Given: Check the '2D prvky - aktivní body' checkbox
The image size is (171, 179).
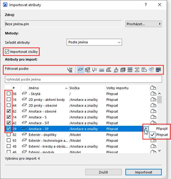Looking at the screenshot, I should (x=9, y=99).
